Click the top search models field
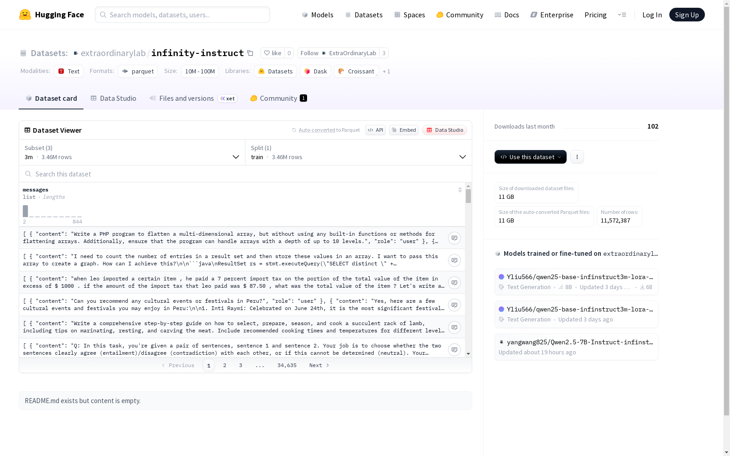 [x=182, y=15]
